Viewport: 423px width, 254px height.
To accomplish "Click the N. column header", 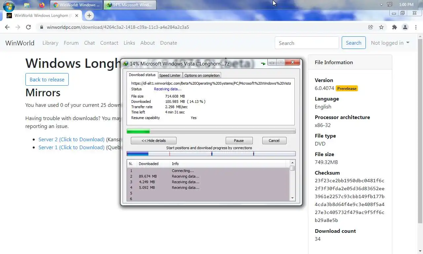I will (132, 164).
